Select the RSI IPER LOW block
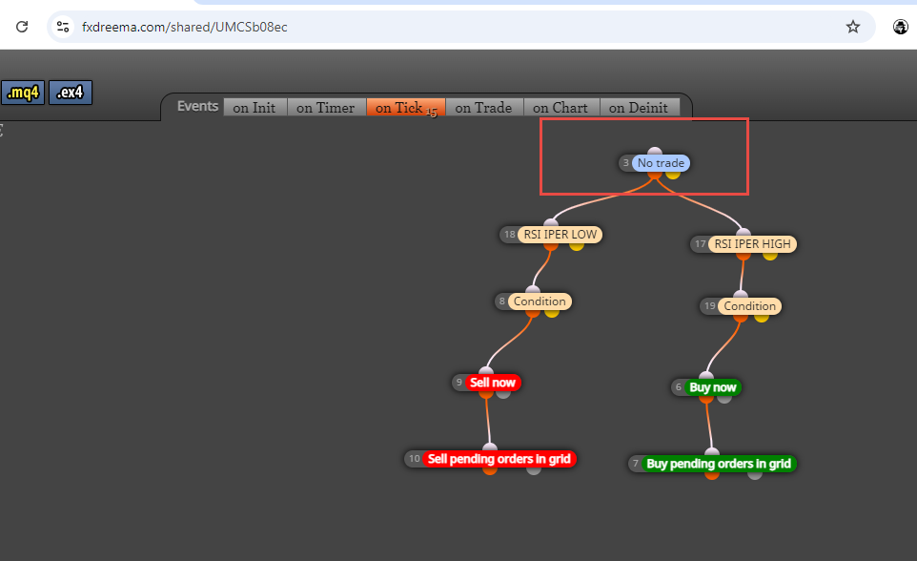Screen dimensions: 917x561 pos(560,235)
